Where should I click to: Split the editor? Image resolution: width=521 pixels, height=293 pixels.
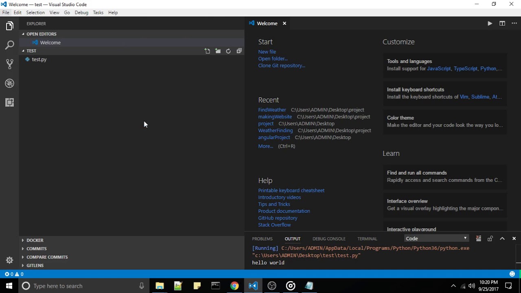(502, 24)
